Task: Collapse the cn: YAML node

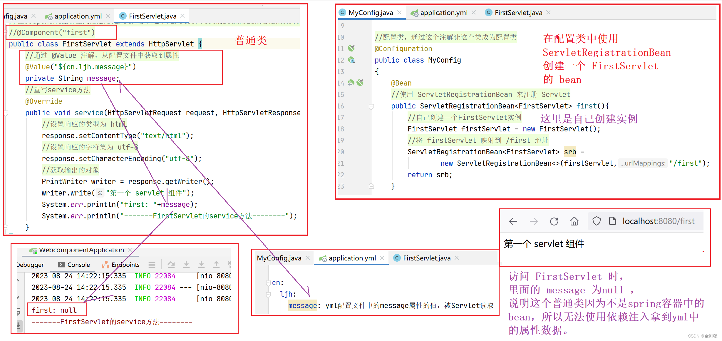Action: [268, 283]
